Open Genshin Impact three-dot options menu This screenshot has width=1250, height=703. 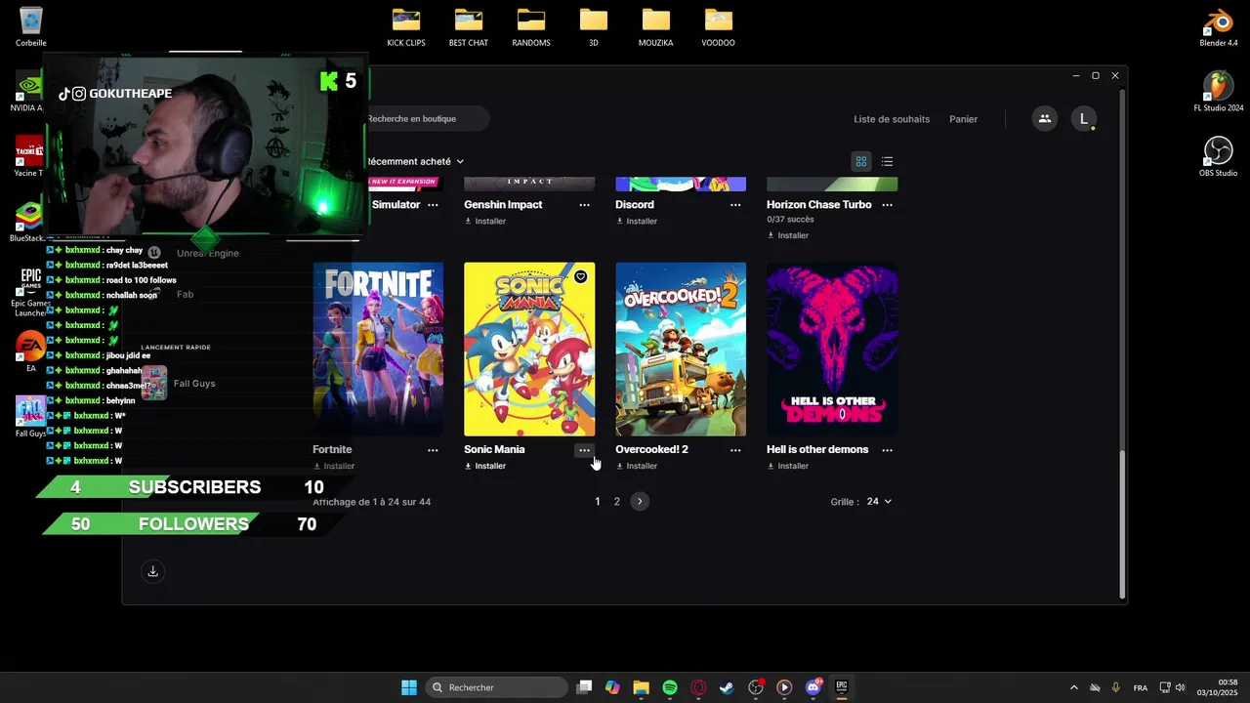(584, 205)
